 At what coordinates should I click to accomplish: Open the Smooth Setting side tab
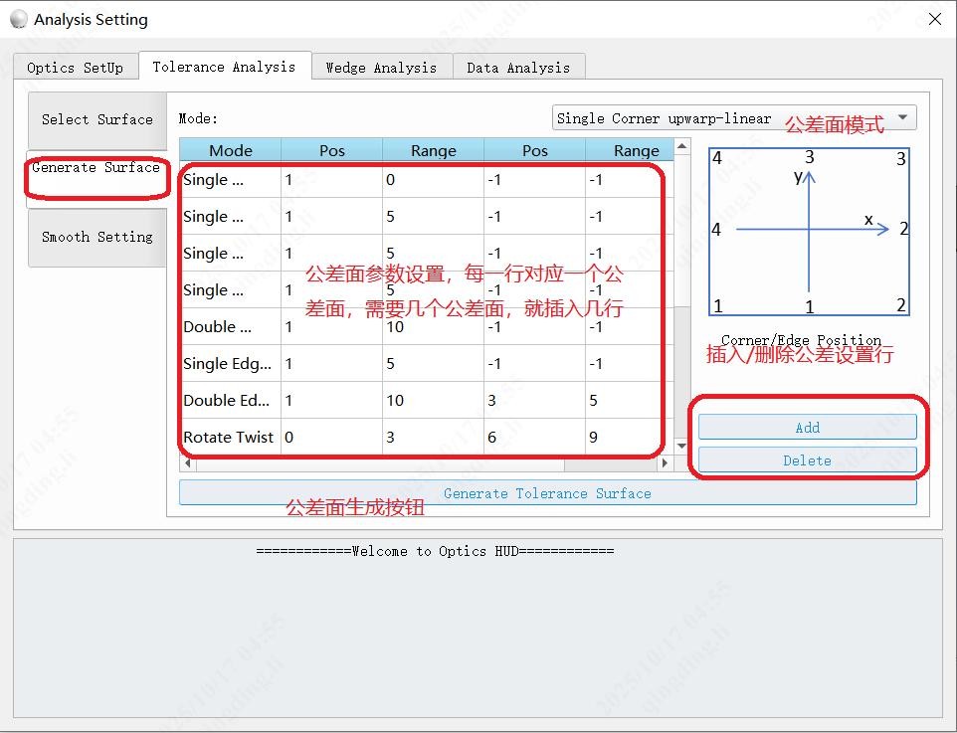[97, 237]
